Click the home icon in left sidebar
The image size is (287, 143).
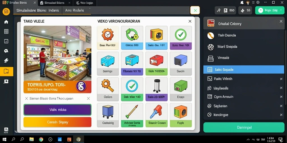point(6,22)
